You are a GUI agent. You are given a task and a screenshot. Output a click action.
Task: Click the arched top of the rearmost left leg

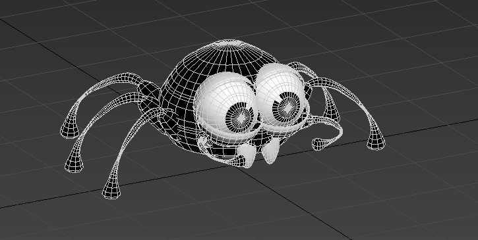[122, 78]
